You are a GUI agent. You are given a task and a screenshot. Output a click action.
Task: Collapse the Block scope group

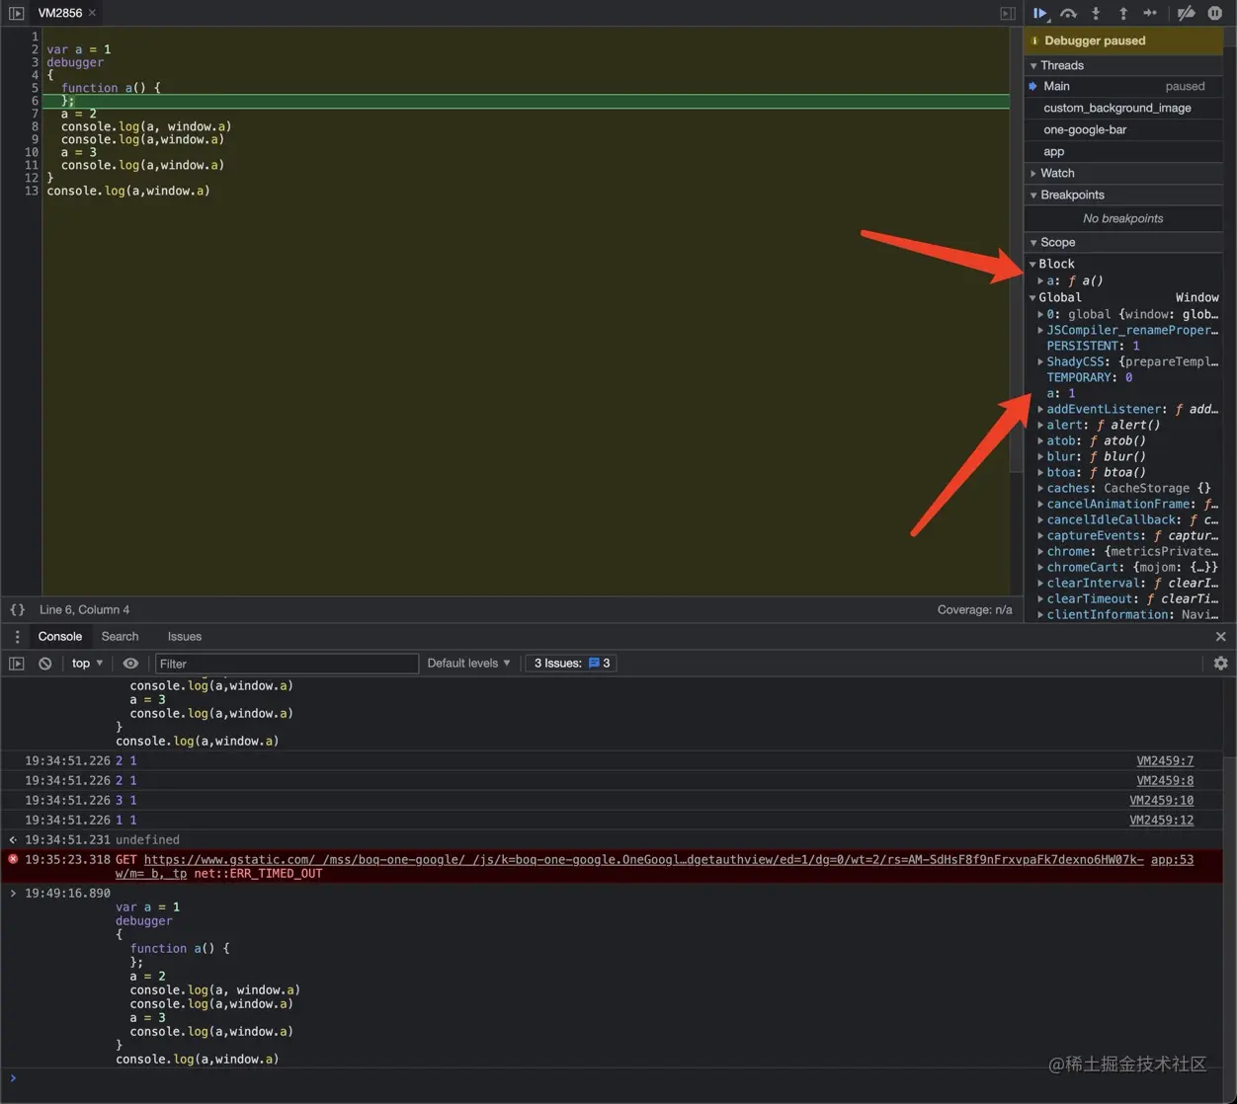[x=1032, y=264]
